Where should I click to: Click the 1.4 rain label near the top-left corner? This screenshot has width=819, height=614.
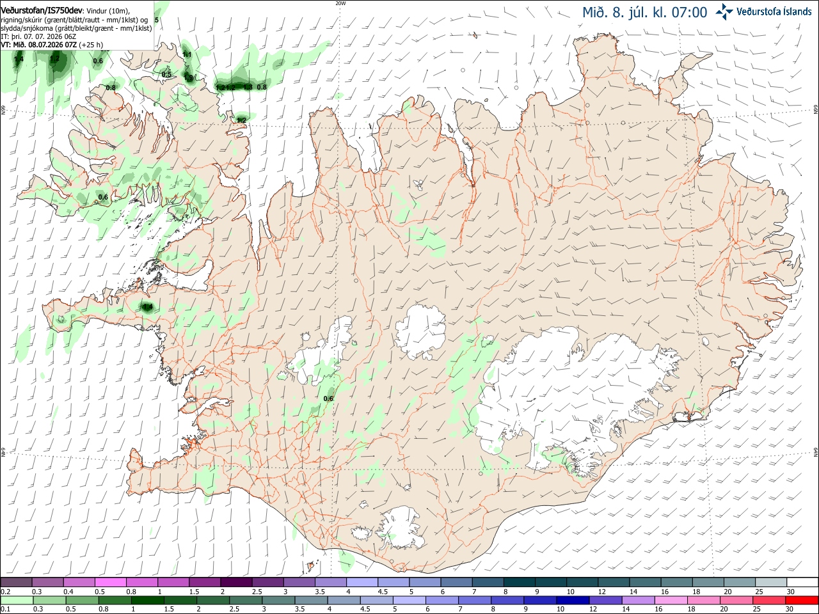(x=19, y=59)
